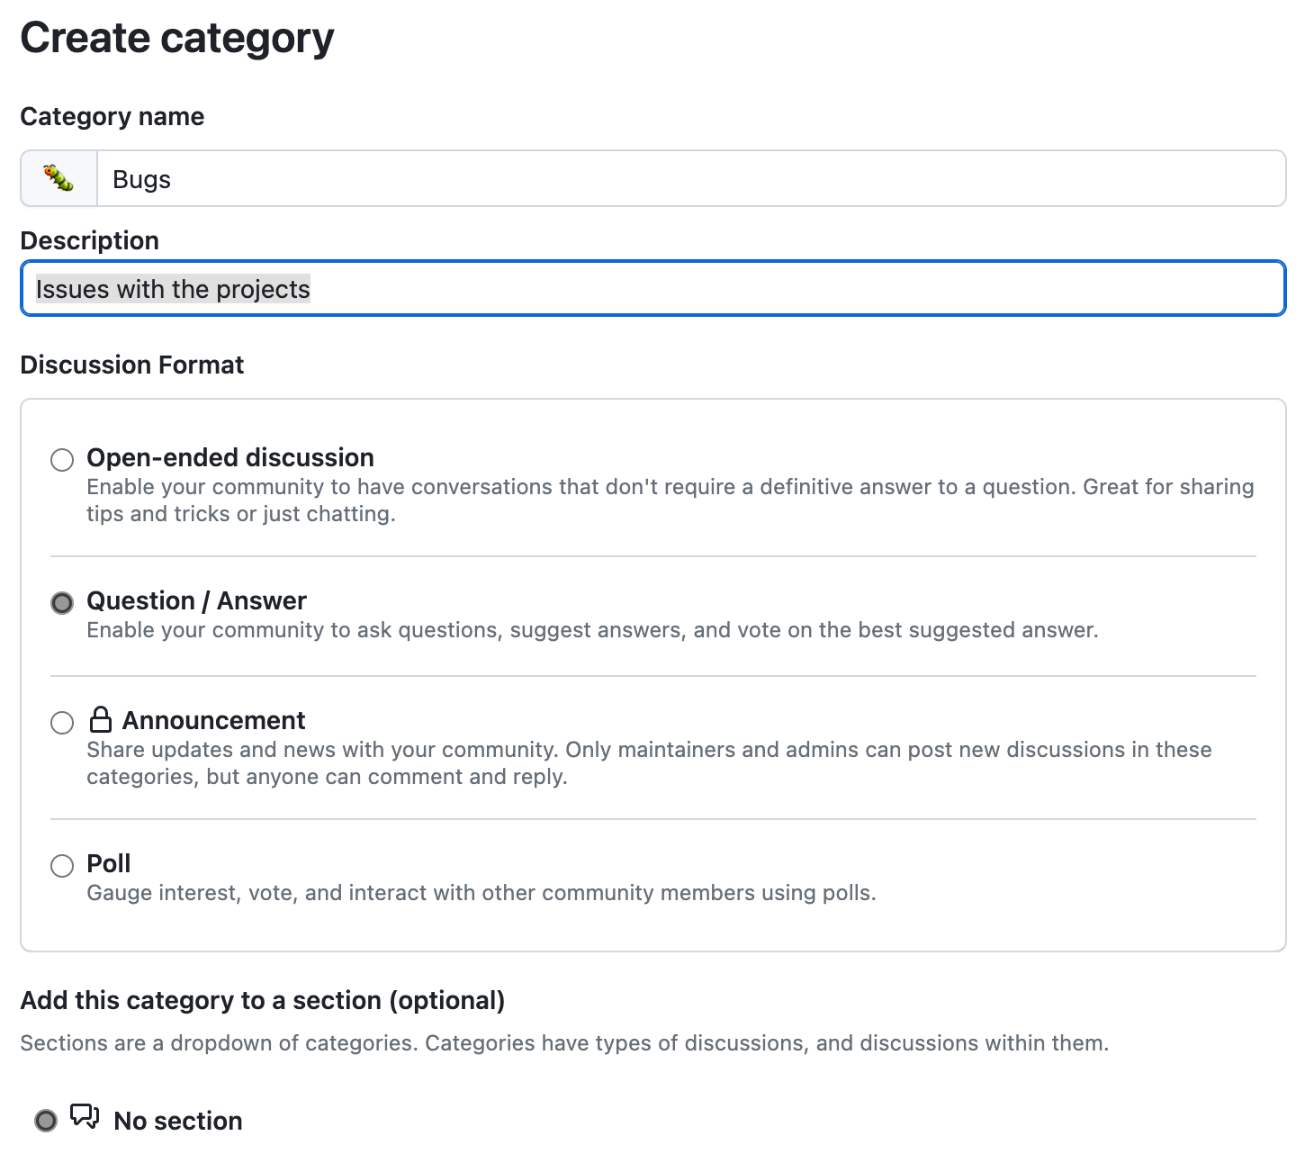Choose the Poll discussion format
The image size is (1305, 1154).
(61, 866)
